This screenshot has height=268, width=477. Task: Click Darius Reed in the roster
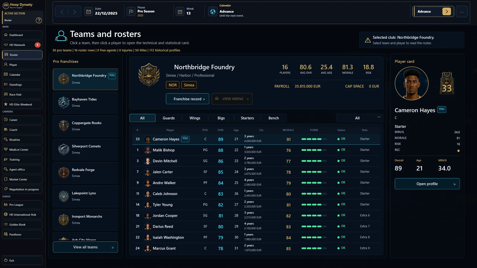pos(256,226)
